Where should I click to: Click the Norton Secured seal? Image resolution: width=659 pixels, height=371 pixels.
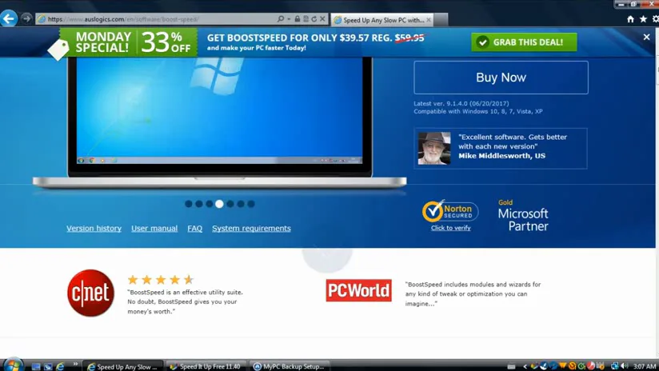[x=449, y=211]
